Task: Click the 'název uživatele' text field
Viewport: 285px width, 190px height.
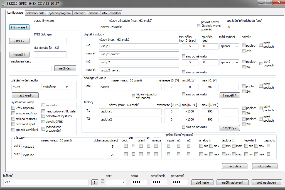Action: click(x=147, y=27)
